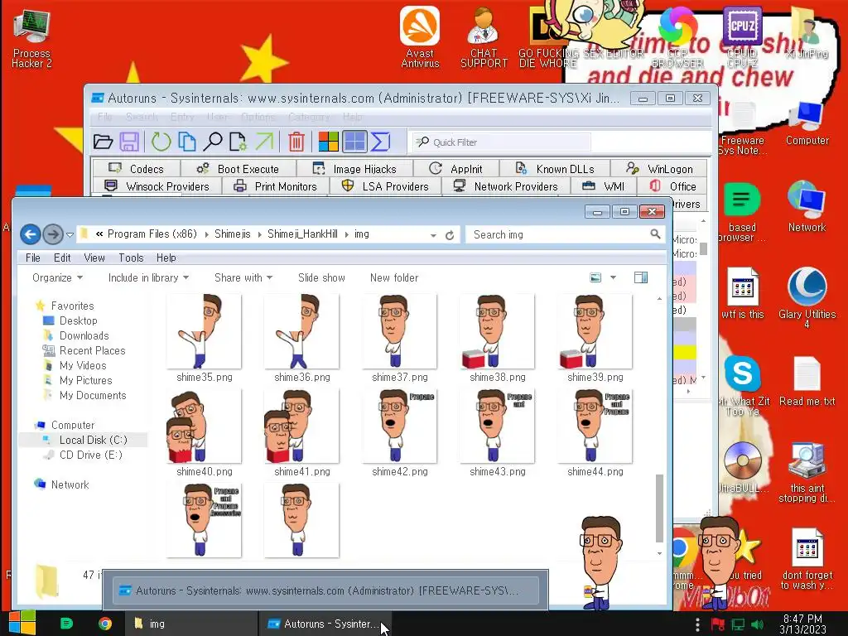The height and width of the screenshot is (636, 848).
Task: Click the address bar refresh icon in Explorer
Action: click(450, 235)
